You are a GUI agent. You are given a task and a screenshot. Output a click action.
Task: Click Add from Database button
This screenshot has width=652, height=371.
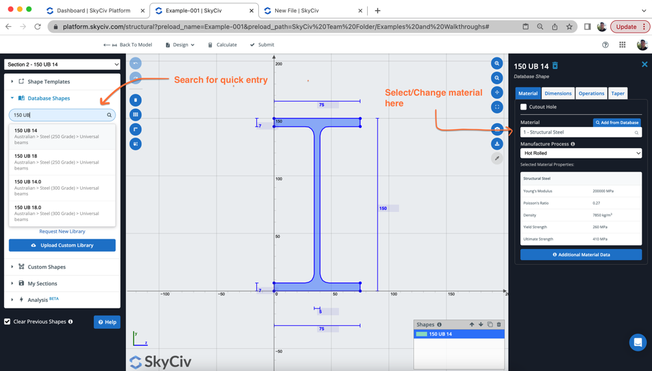(617, 123)
